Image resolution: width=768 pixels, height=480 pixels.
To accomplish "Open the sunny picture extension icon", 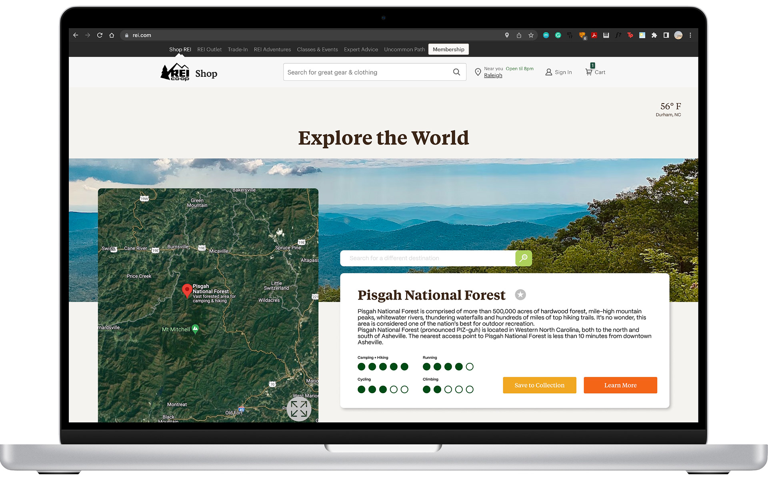I will click(x=642, y=35).
